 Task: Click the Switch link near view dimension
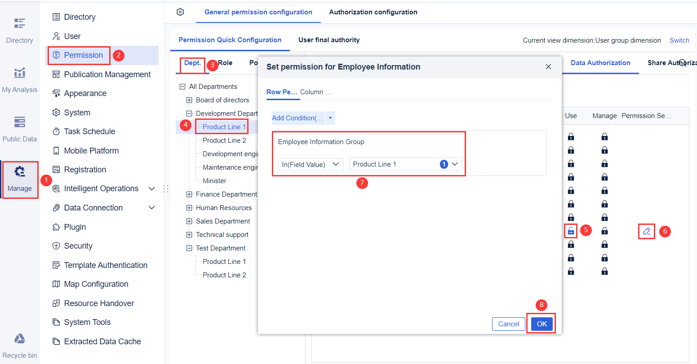tap(679, 40)
